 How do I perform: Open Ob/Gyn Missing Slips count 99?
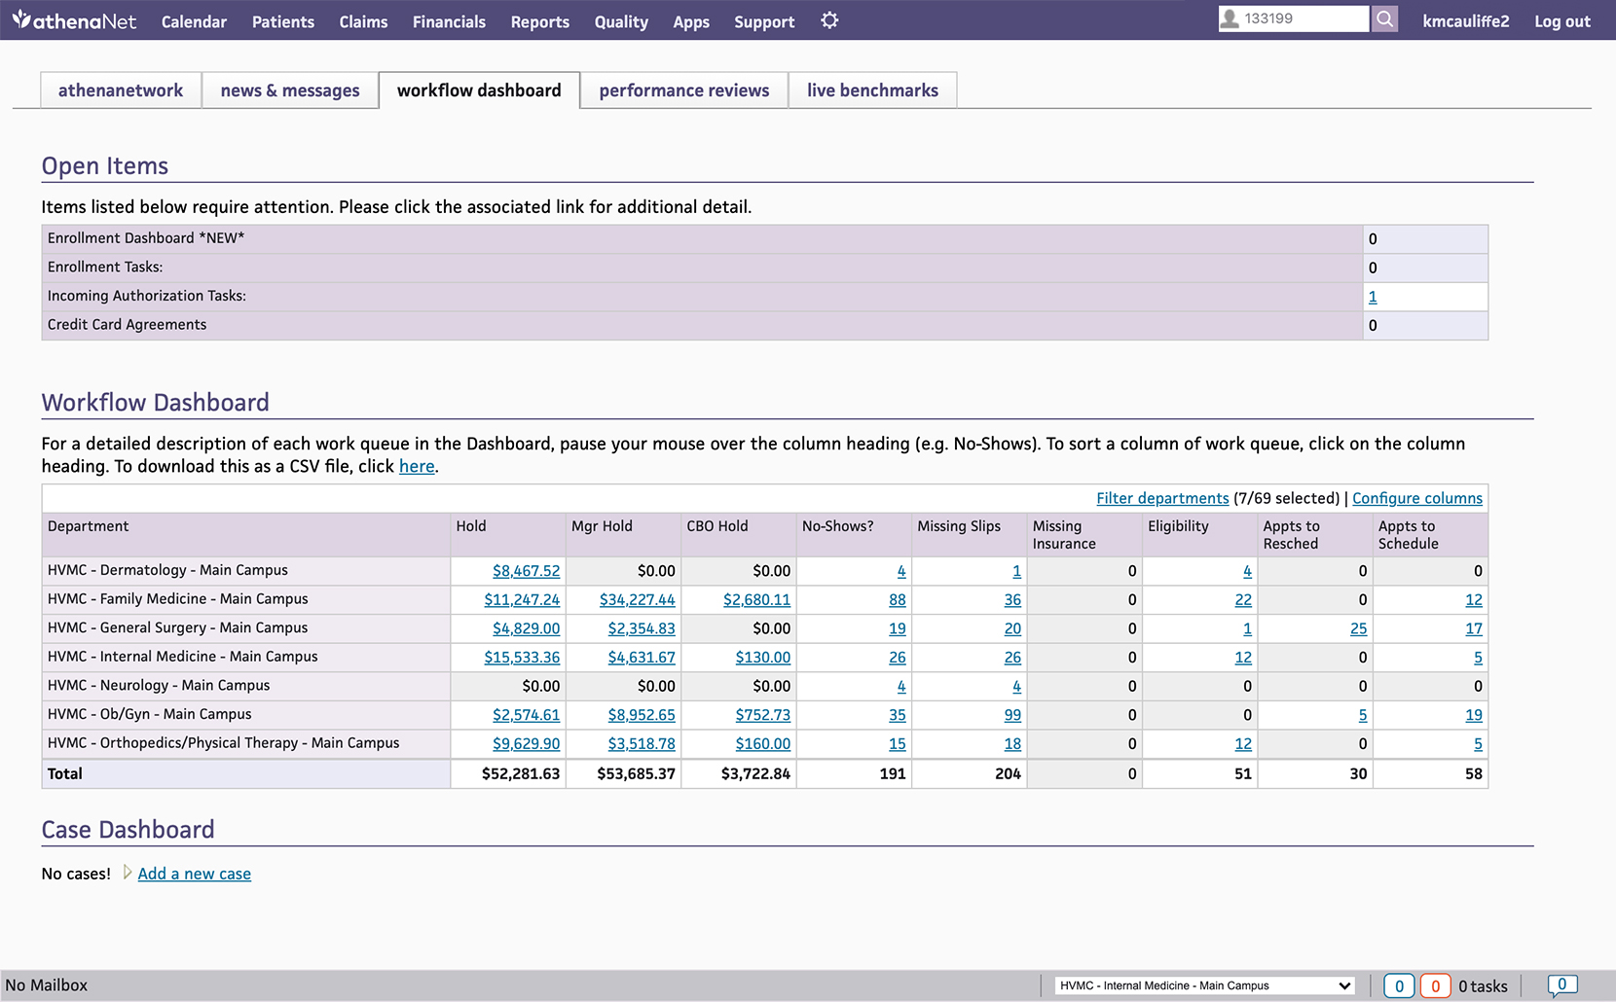tap(1012, 715)
